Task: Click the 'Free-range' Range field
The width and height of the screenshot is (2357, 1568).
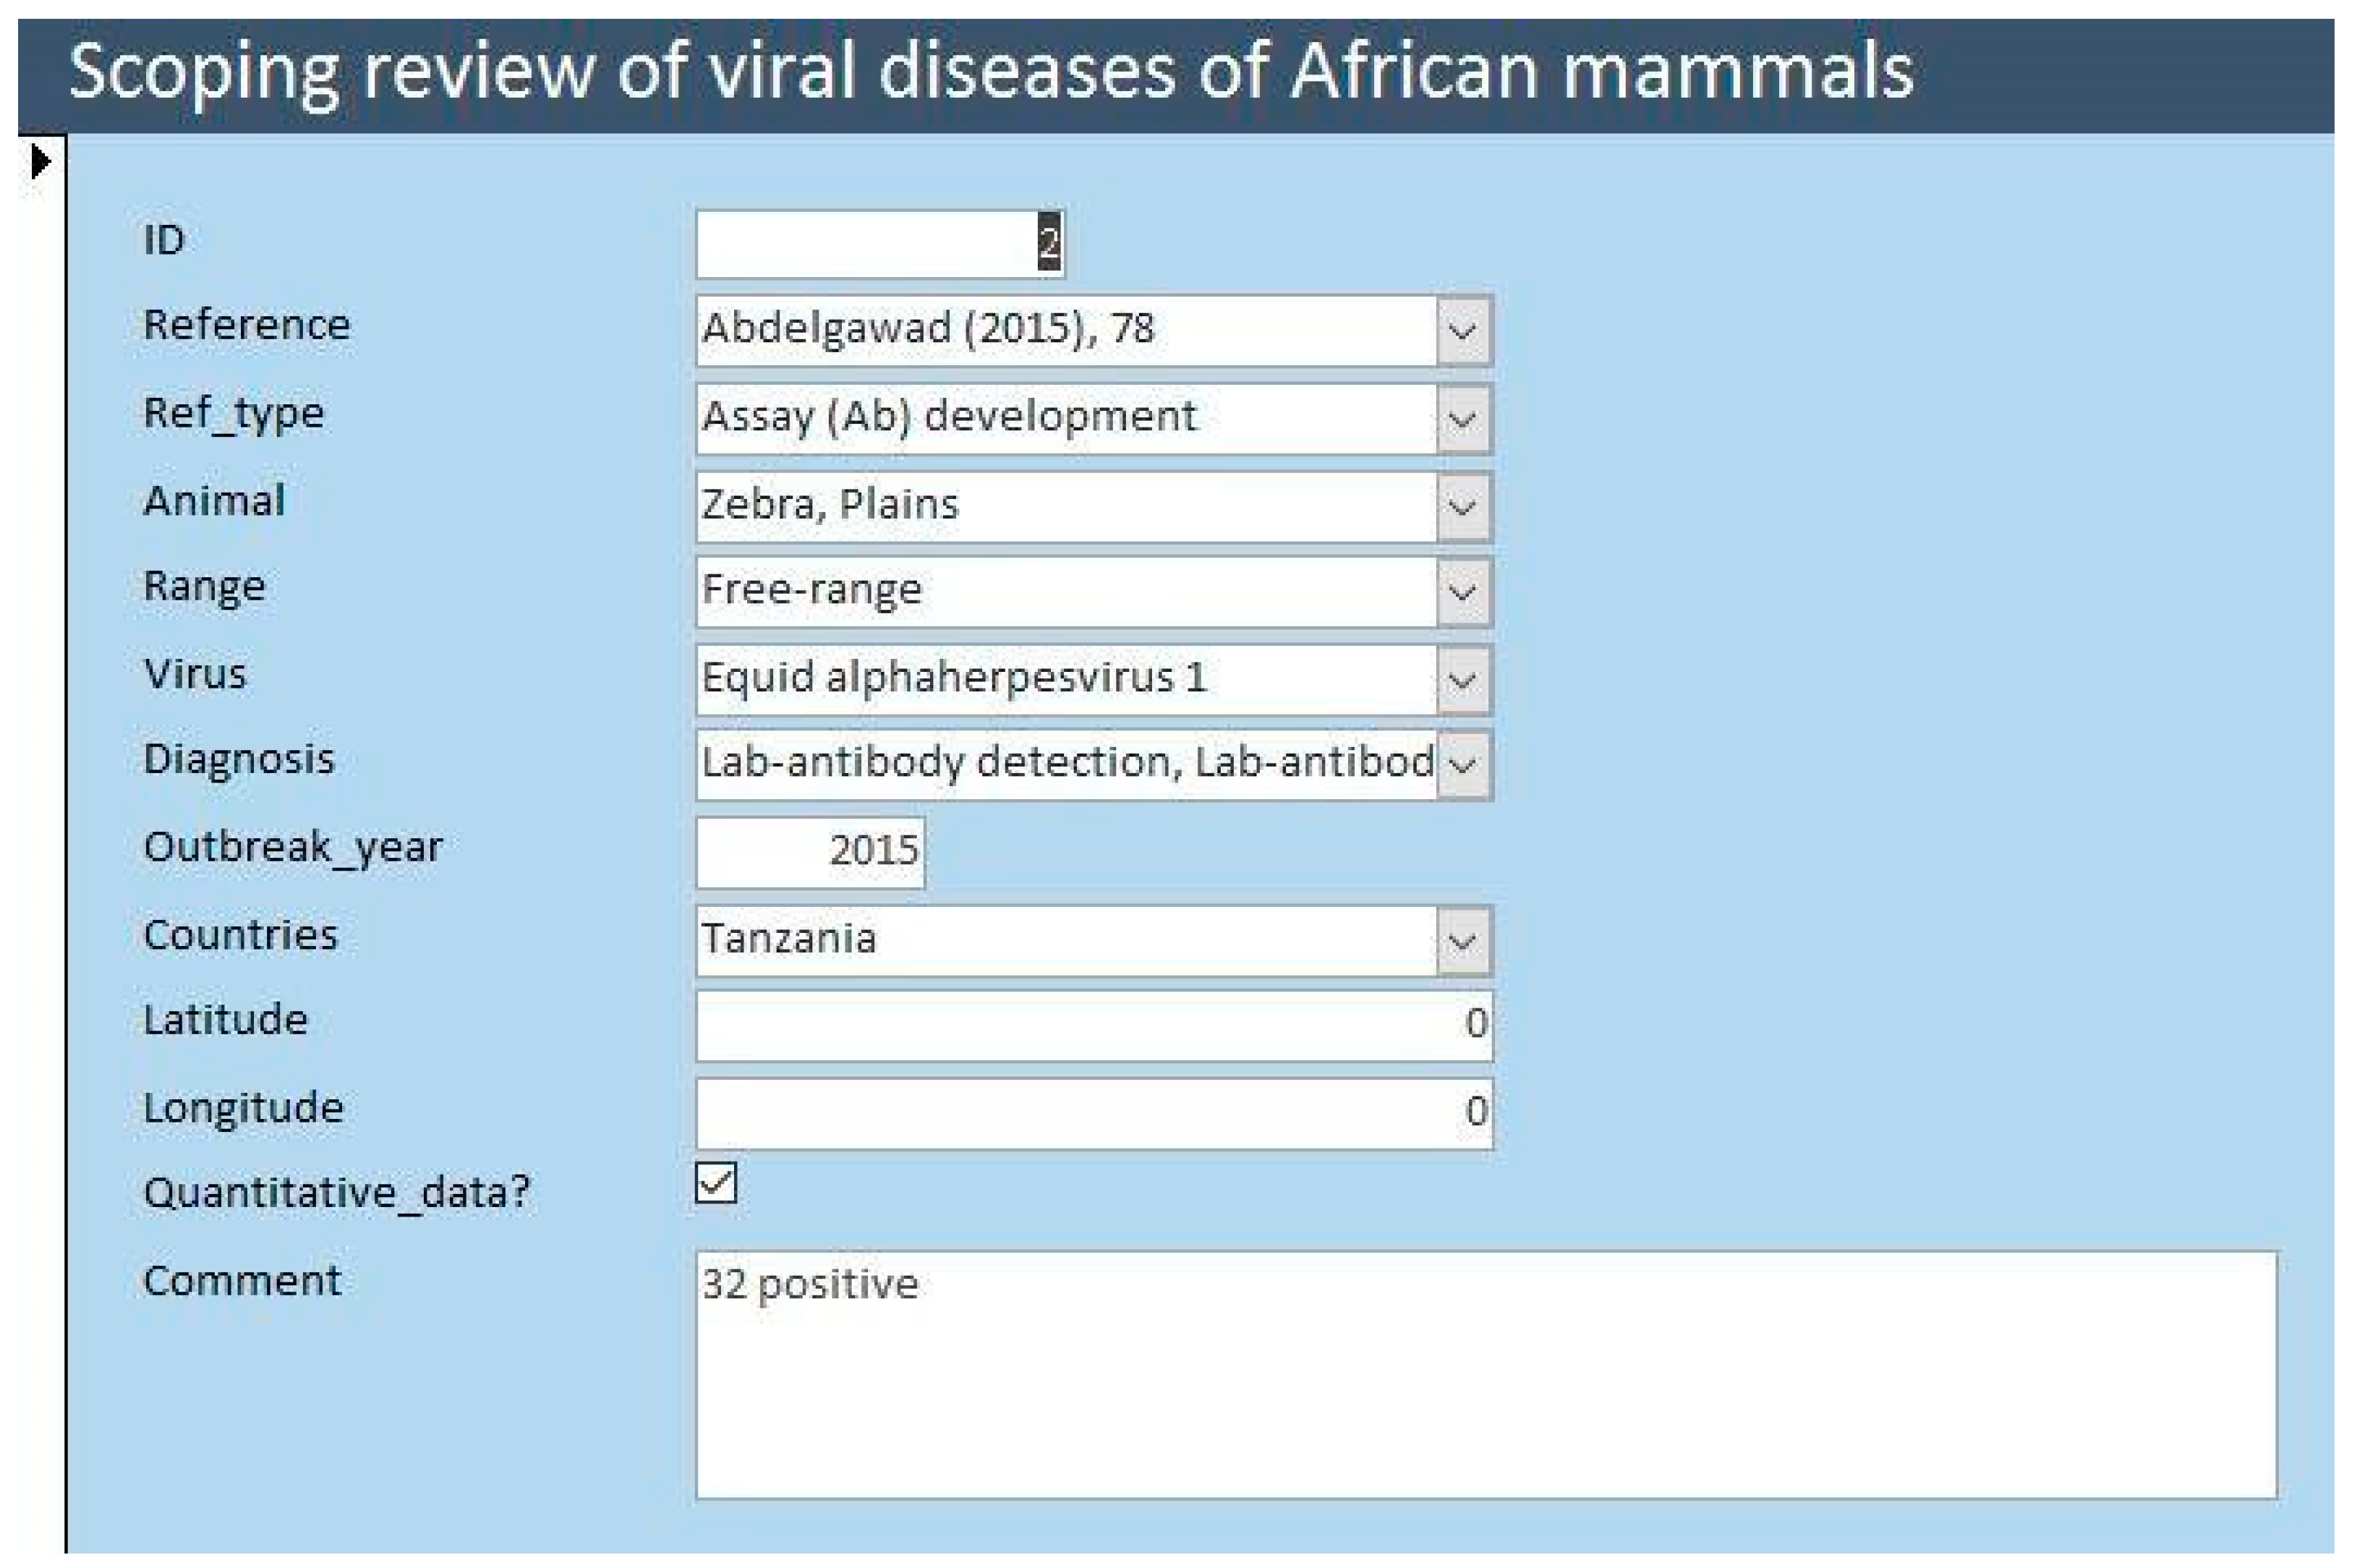Action: pos(1067,592)
